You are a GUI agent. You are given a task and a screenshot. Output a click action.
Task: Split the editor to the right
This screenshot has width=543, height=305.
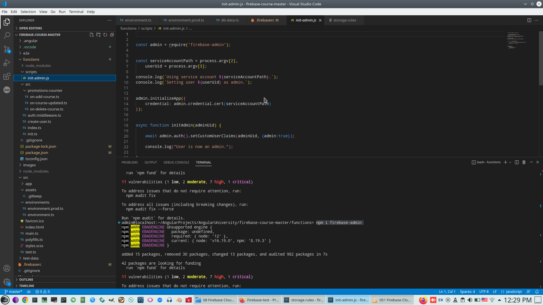(529, 20)
